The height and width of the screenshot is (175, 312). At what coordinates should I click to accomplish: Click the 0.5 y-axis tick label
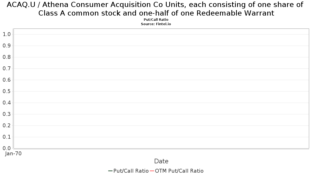[6, 91]
